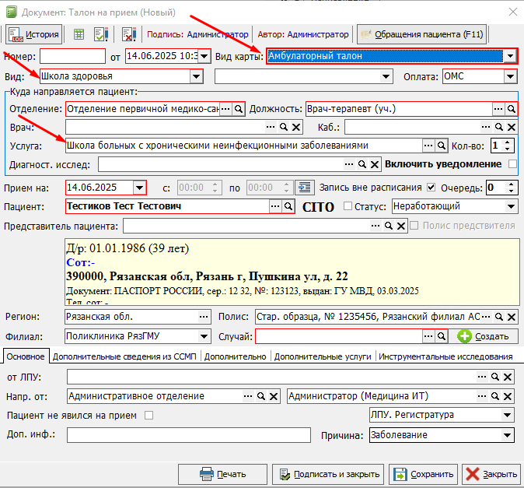
Task: Click the Номер input field
Action: click(x=72, y=56)
